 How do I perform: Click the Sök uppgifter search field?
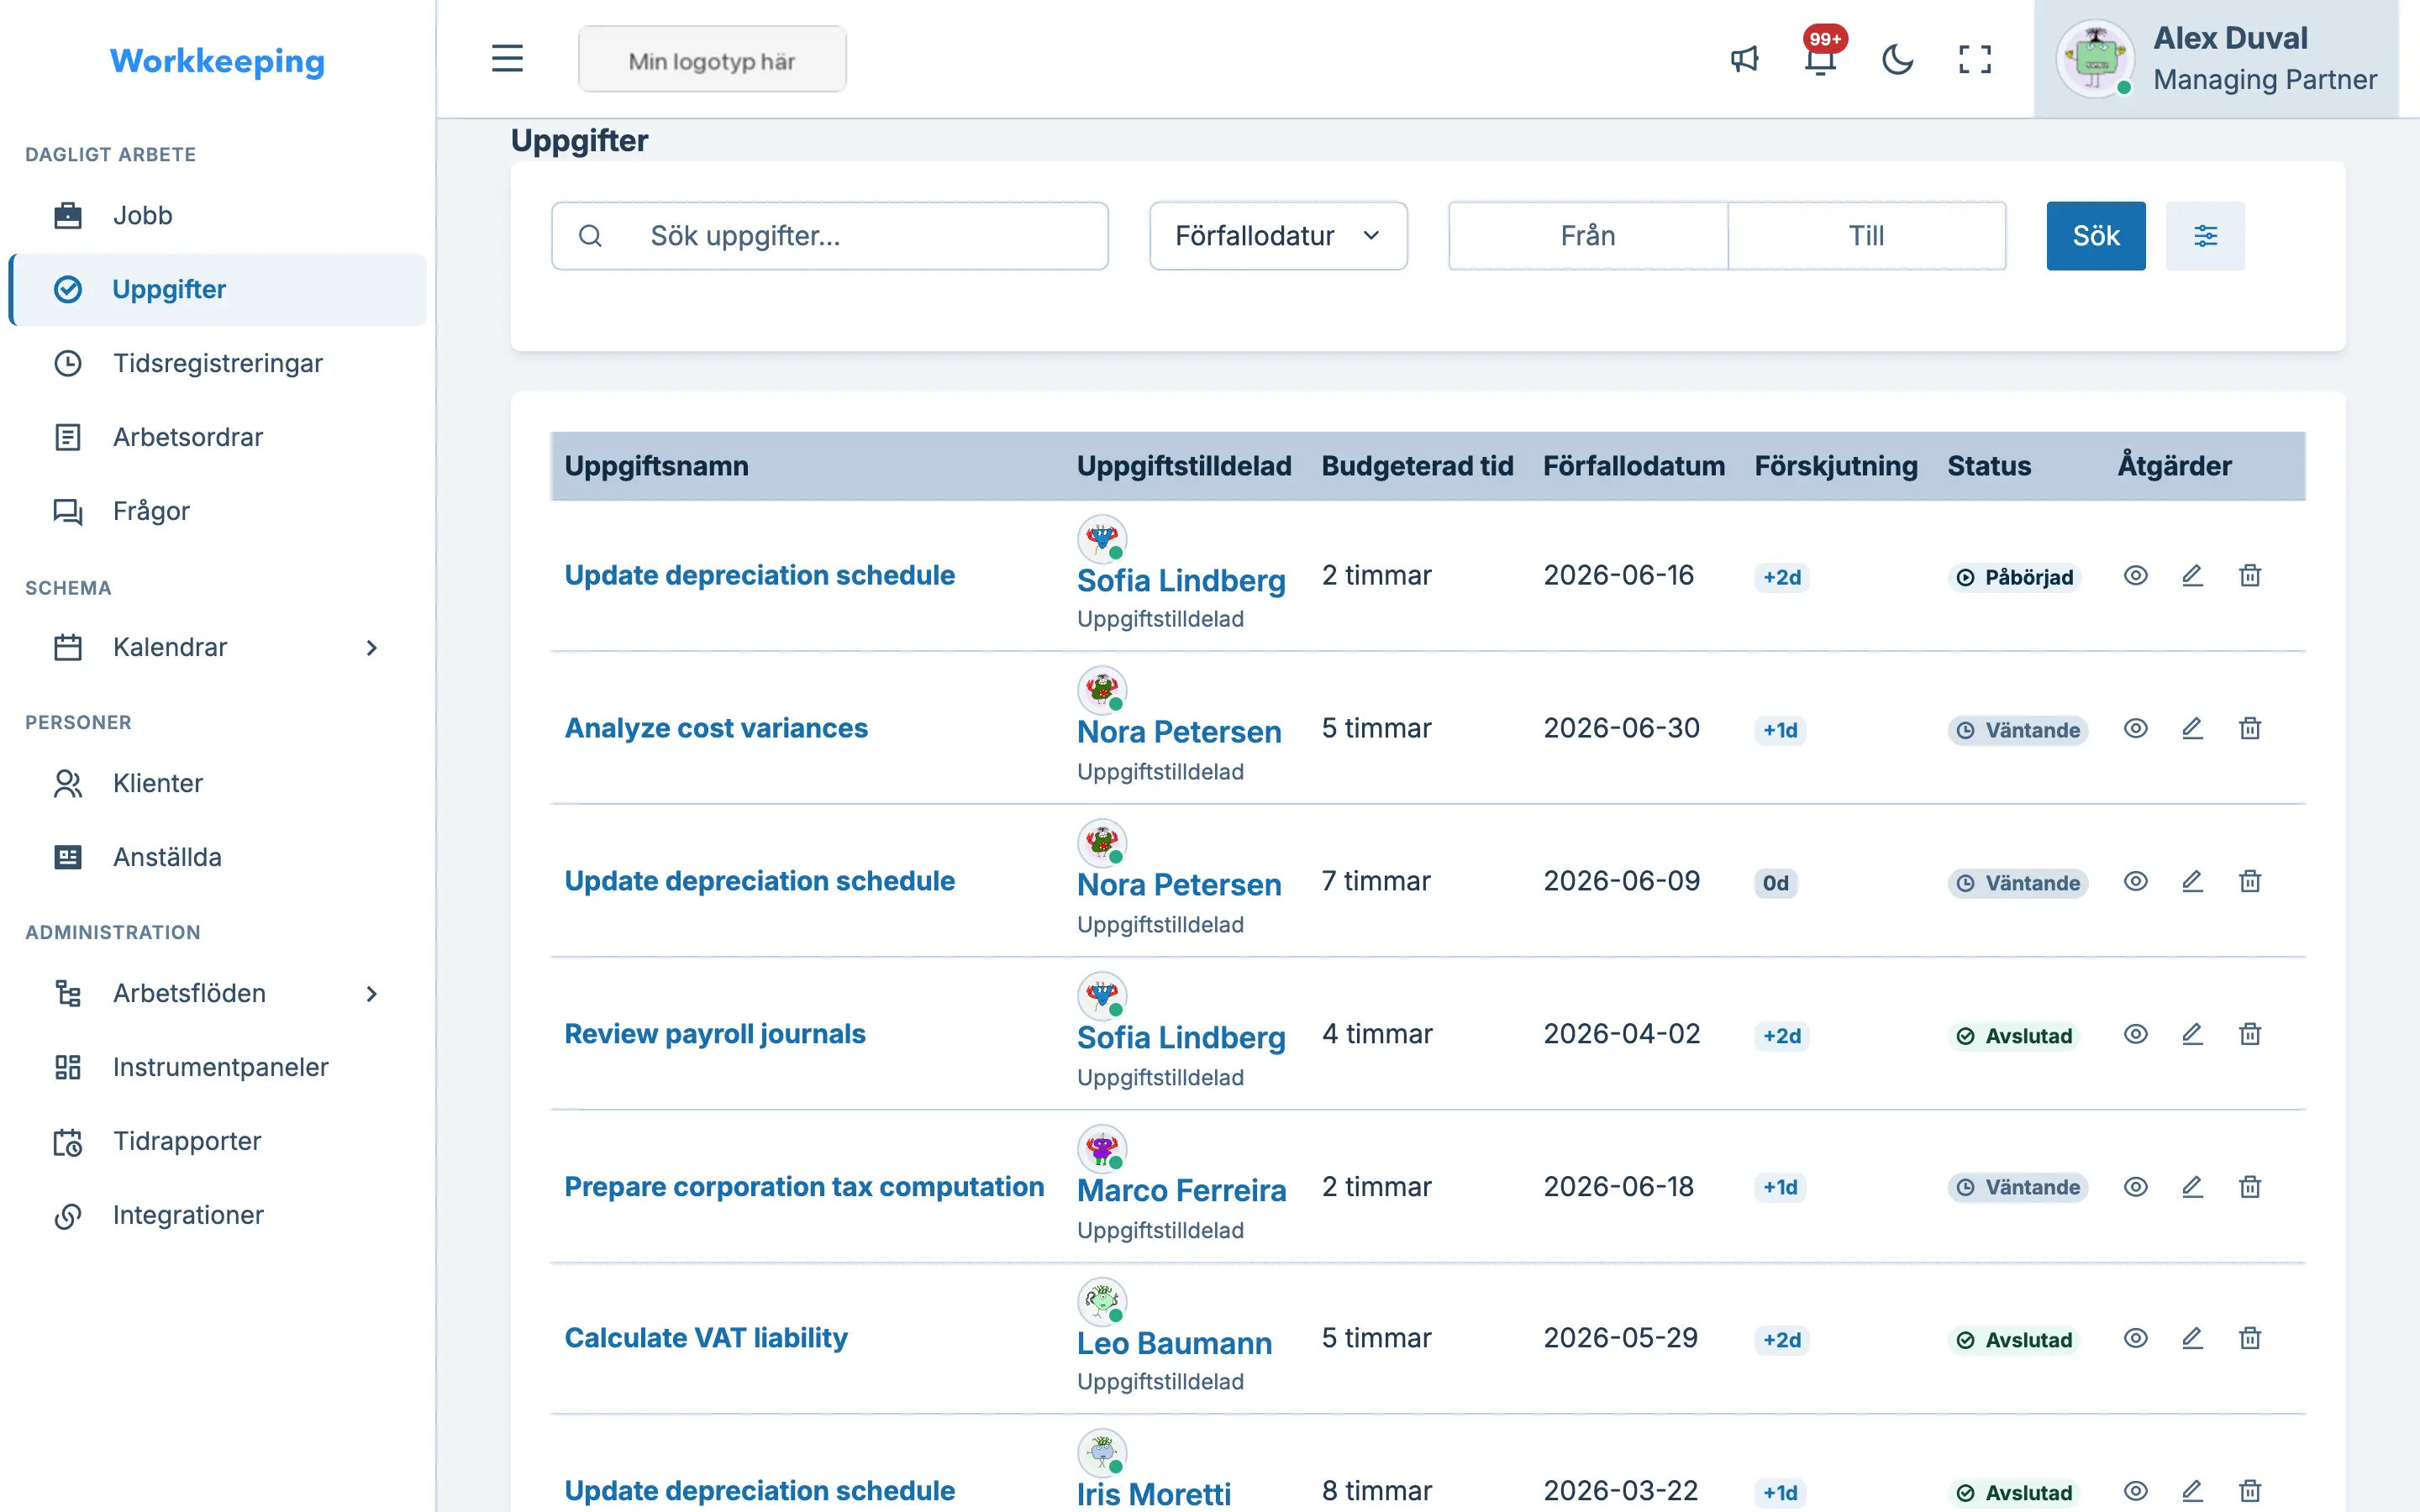[829, 236]
